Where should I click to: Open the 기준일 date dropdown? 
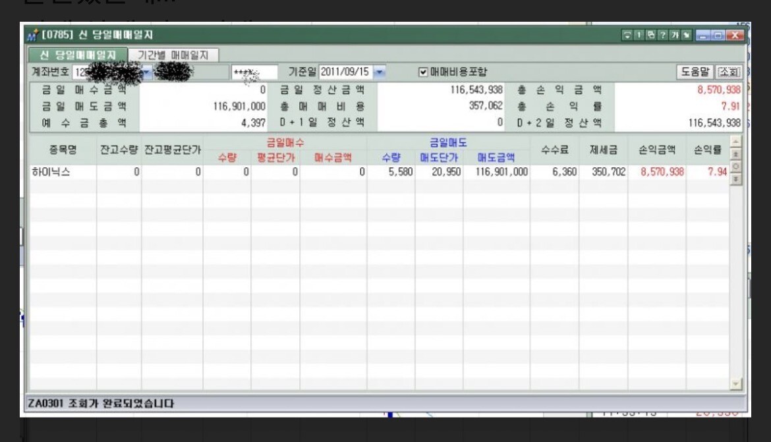click(x=382, y=71)
